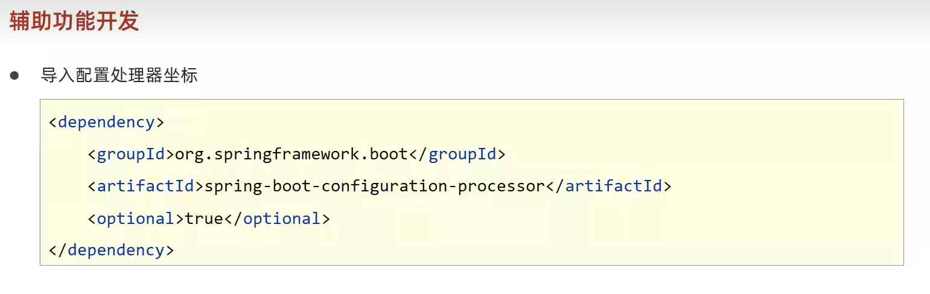Click the word spring in artifactId value

[233, 187]
